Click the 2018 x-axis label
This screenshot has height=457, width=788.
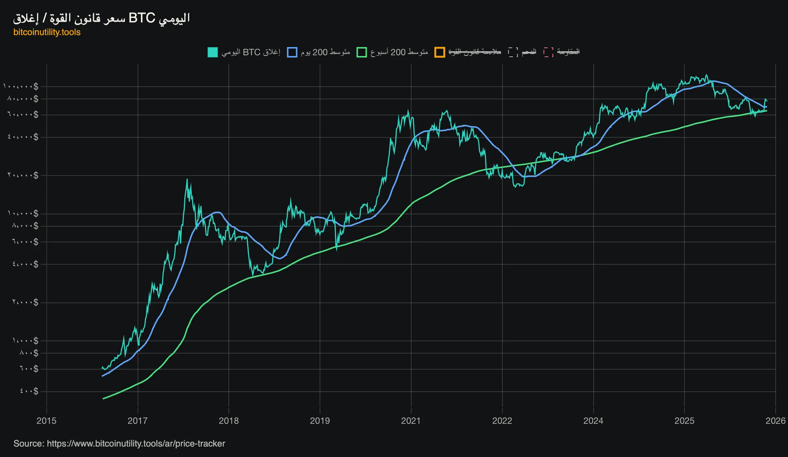tap(229, 421)
